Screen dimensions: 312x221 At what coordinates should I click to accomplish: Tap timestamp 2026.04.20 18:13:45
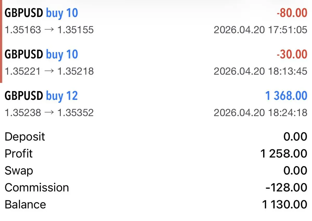tap(260, 71)
